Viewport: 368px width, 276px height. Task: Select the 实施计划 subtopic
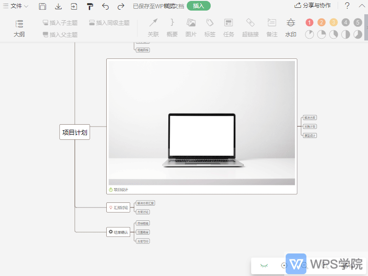pyautogui.click(x=310, y=126)
